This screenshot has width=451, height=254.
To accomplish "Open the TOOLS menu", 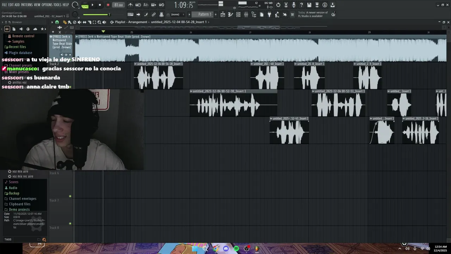I will point(57,5).
